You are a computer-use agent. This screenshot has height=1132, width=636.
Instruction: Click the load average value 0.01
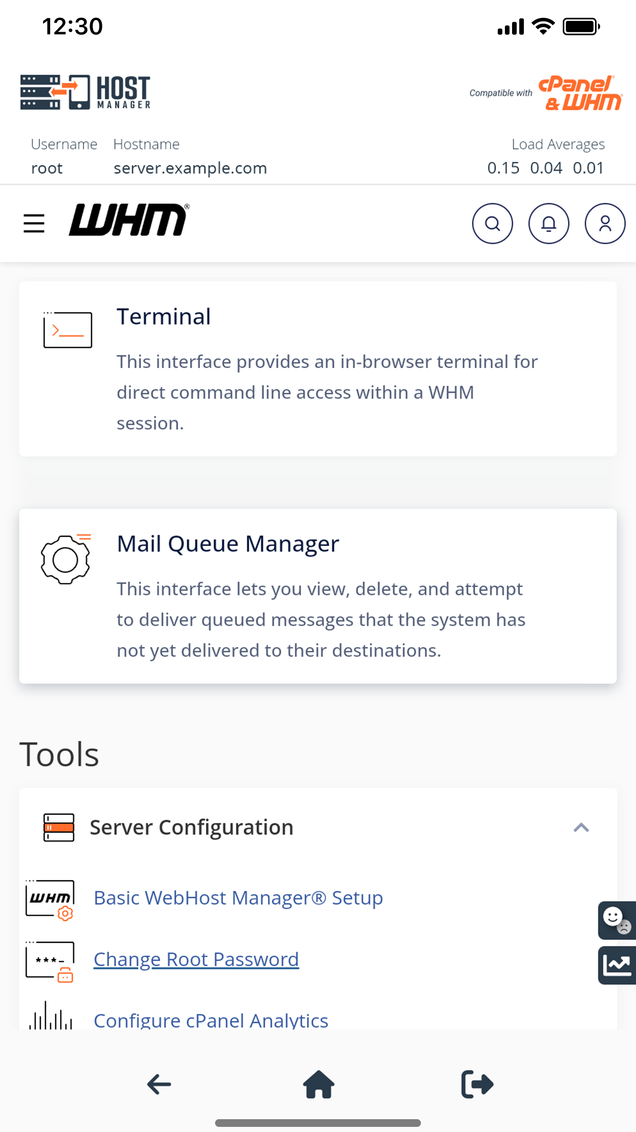[x=588, y=168]
